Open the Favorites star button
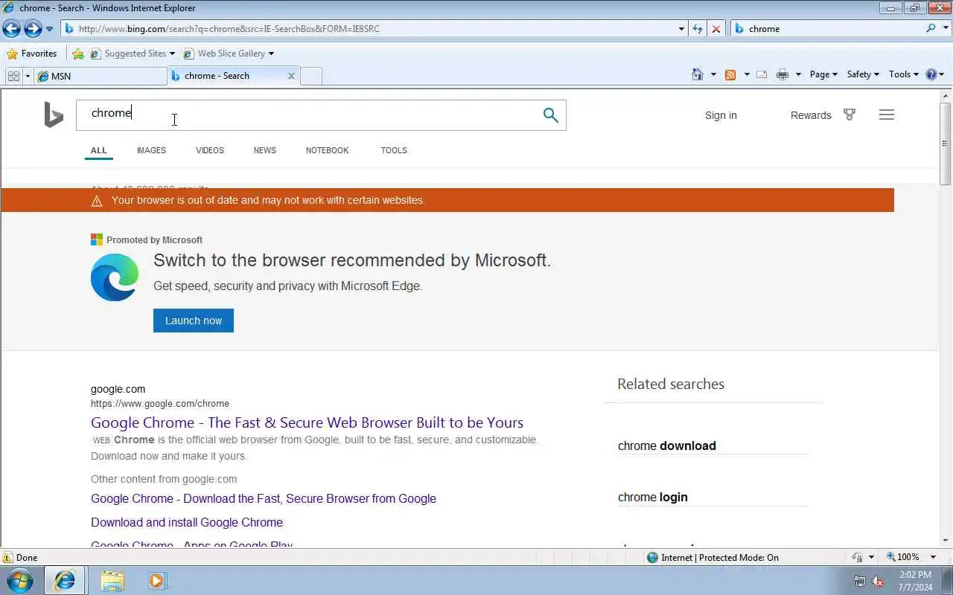Viewport: 953px width, 595px height. [x=32, y=54]
